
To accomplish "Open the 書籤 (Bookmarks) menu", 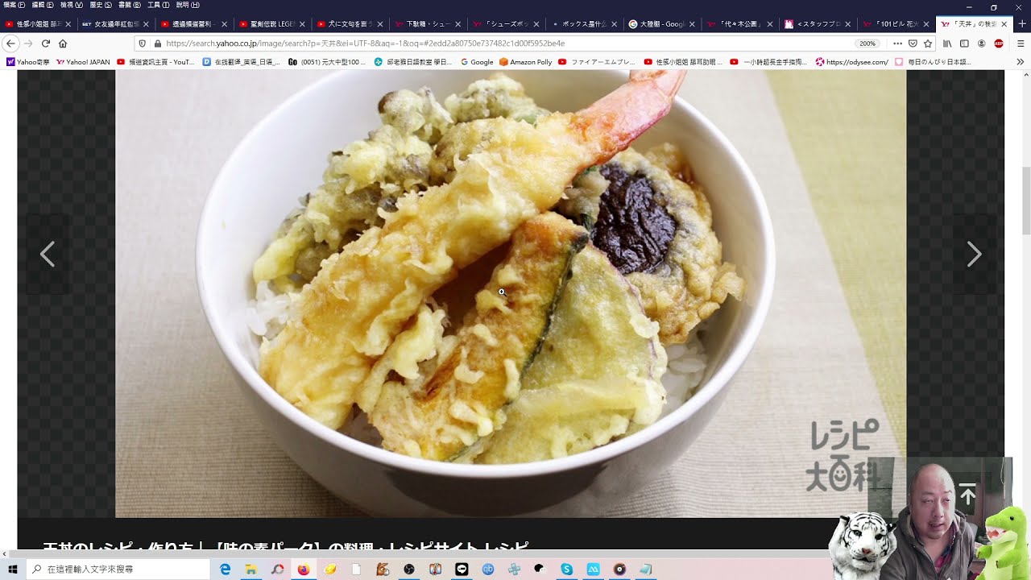I will click(x=130, y=5).
